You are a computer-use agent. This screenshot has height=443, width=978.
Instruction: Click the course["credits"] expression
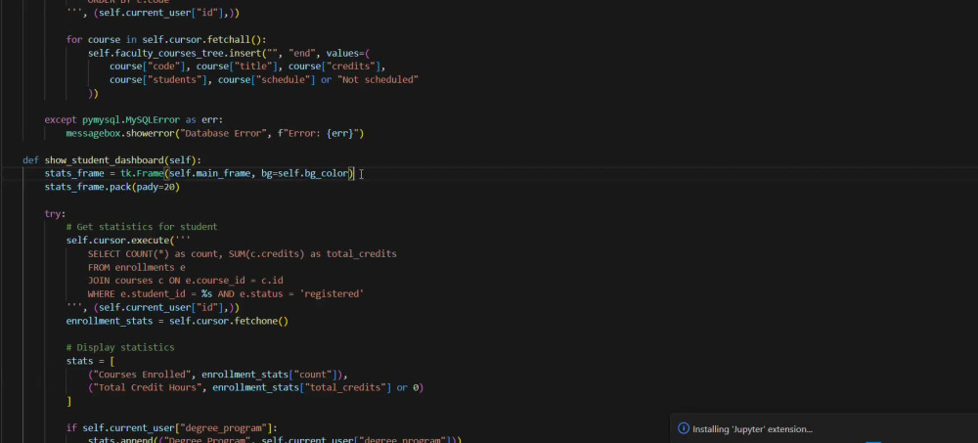333,66
